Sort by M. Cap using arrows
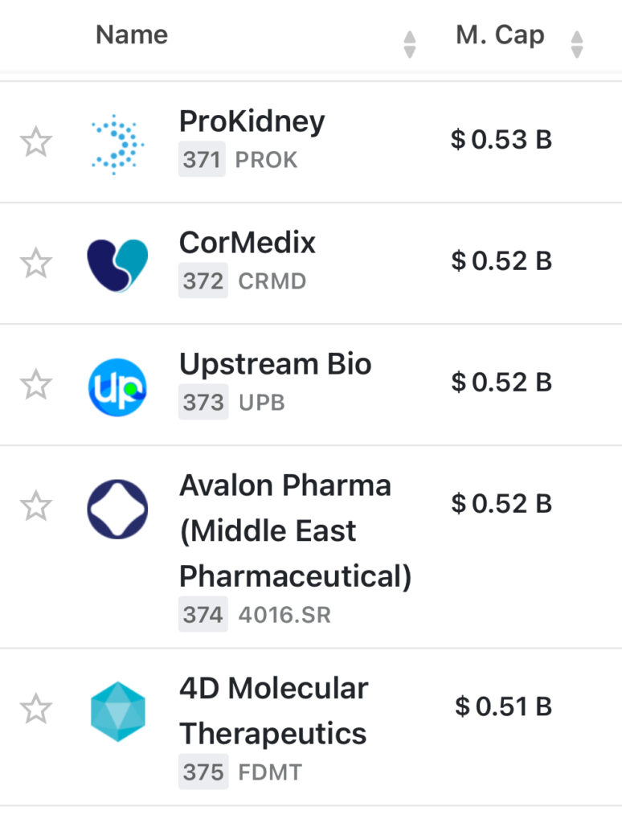 [576, 44]
